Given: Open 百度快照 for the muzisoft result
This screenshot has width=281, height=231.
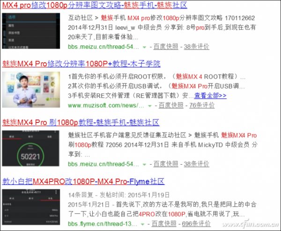Looking at the screenshot, I should coord(171,105).
